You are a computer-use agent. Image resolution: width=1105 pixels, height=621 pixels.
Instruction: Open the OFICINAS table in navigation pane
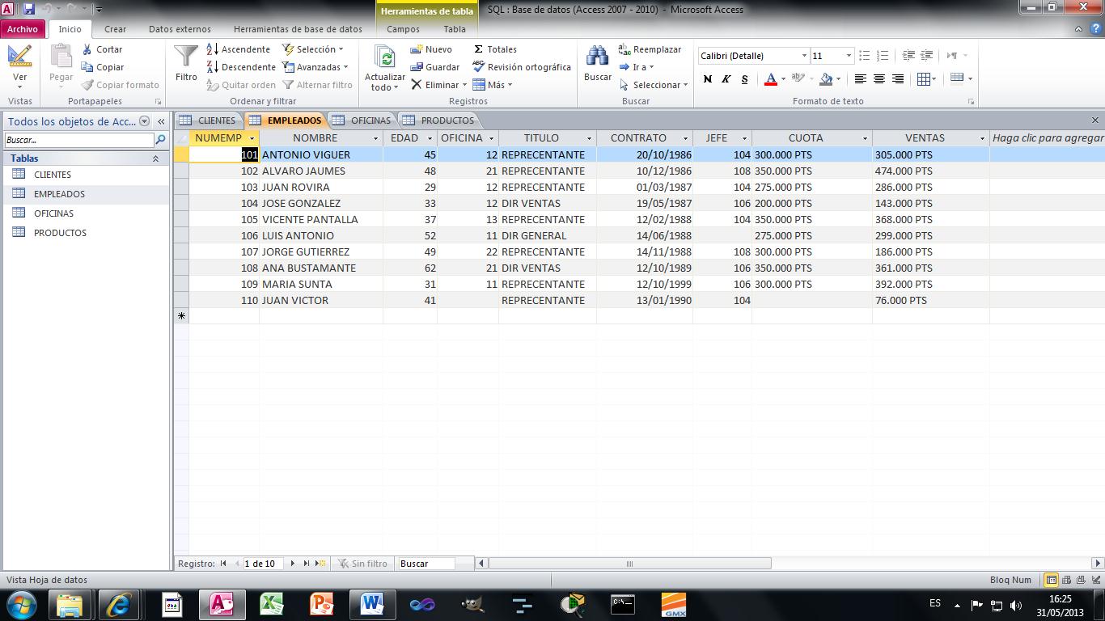[x=53, y=213]
